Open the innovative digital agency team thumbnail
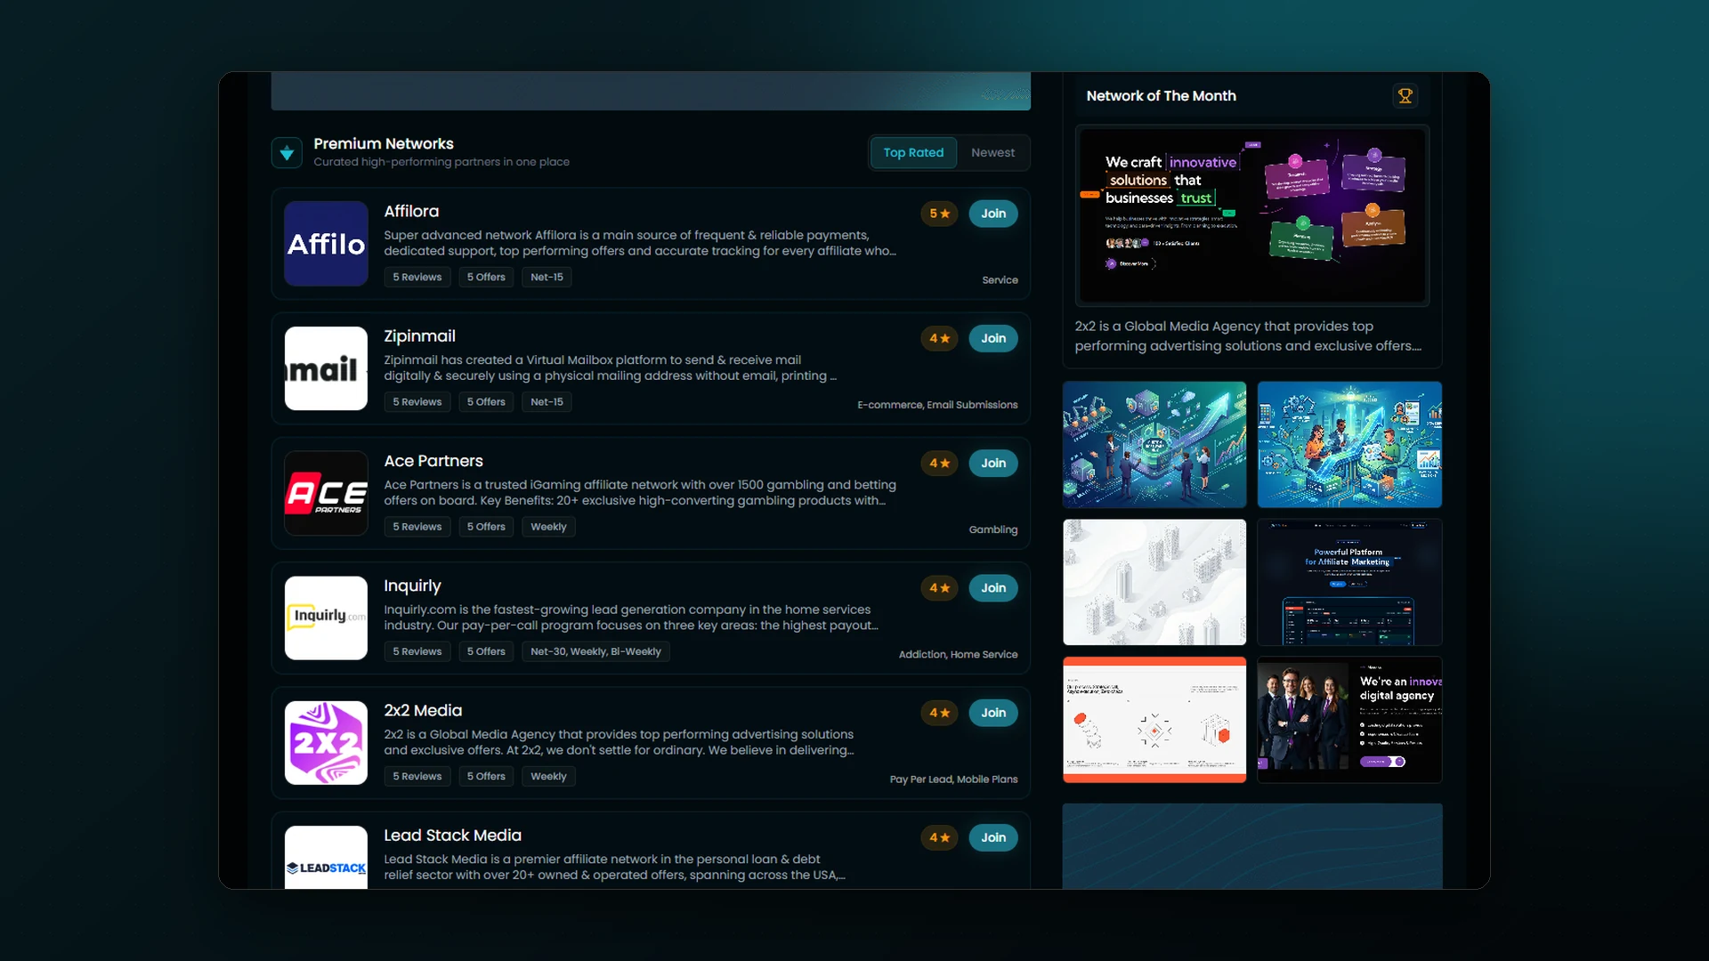 tap(1349, 720)
